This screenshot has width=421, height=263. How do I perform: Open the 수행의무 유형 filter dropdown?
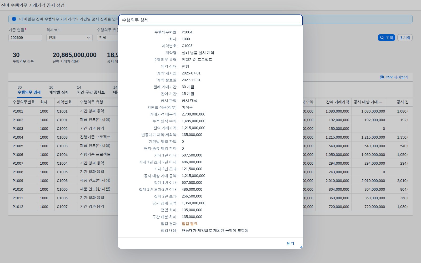(x=107, y=38)
